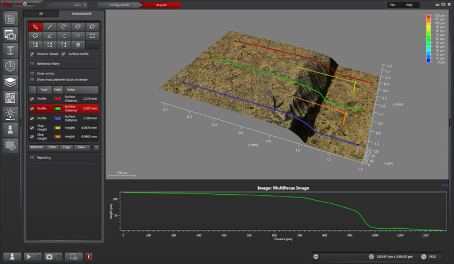Toggle the Surface Profile checkbox
This screenshot has height=264, width=454.
click(64, 54)
